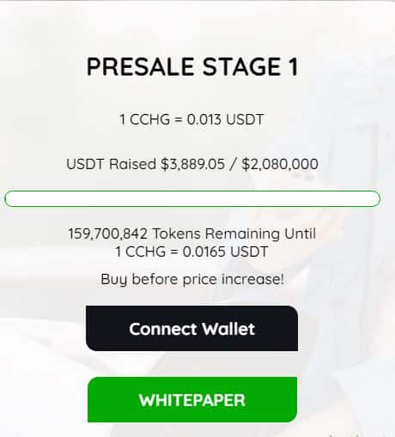395x437 pixels.
Task: Click the $2,080,000 target amount
Action: click(280, 164)
